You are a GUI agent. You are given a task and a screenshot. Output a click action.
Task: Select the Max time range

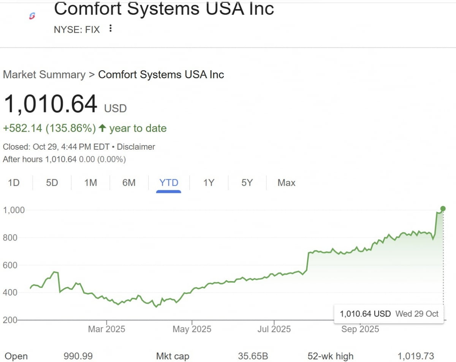pyautogui.click(x=286, y=183)
